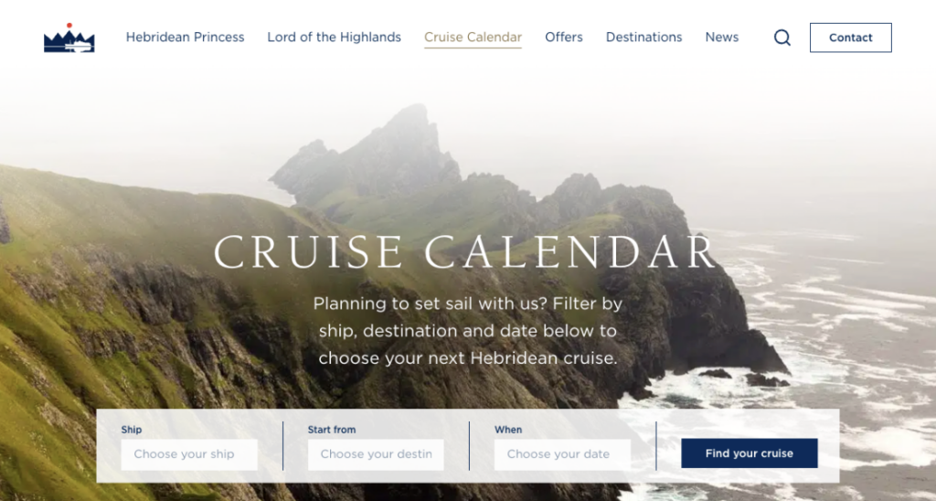Open the News navigation link
Screen dimensions: 936x501
pos(722,37)
